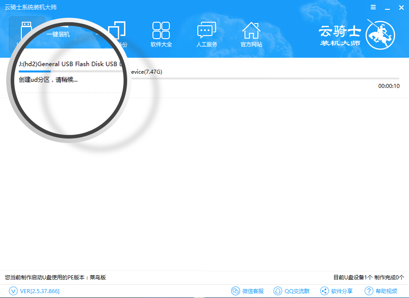Select the USB drive boot tab icon
Screen dimensions: 409x298
pyautogui.click(x=26, y=30)
